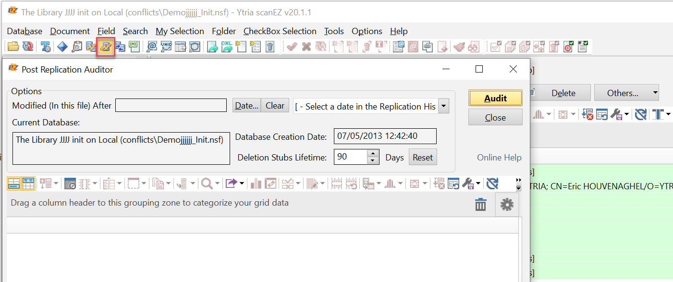Click the trash icon in grouping zone
Viewport: 673px width, 282px height.
pyautogui.click(x=480, y=205)
